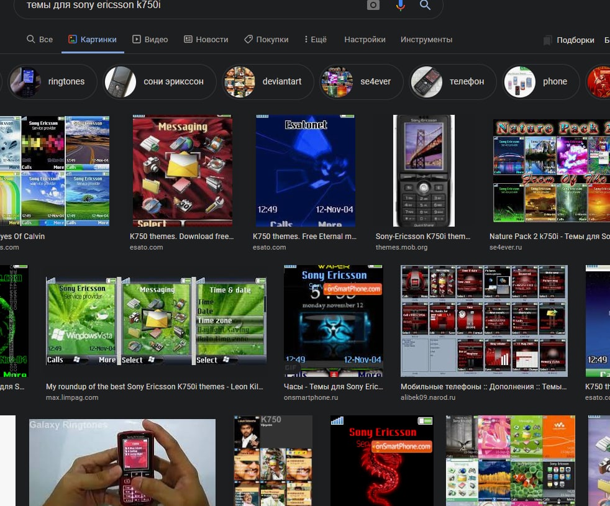This screenshot has height=506, width=610.
Task: Click the magnifier search button
Action: tap(426, 5)
